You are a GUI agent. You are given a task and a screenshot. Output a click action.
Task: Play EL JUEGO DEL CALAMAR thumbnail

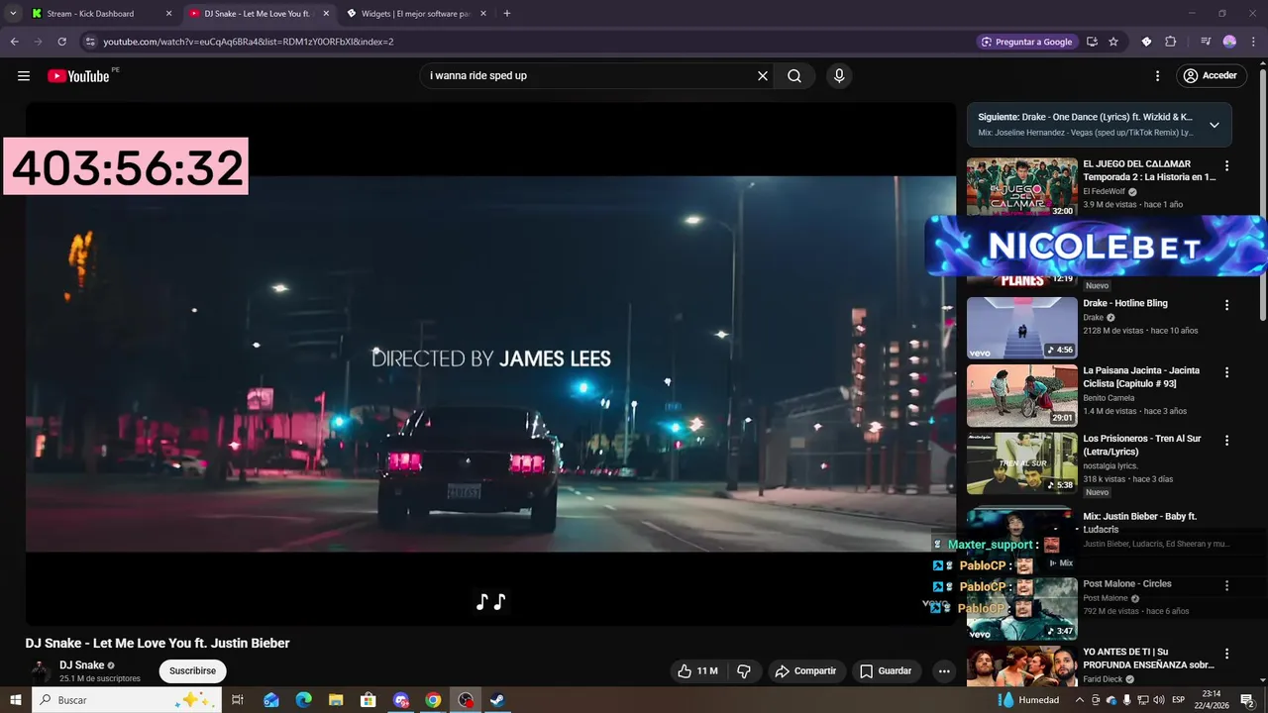click(x=1022, y=186)
